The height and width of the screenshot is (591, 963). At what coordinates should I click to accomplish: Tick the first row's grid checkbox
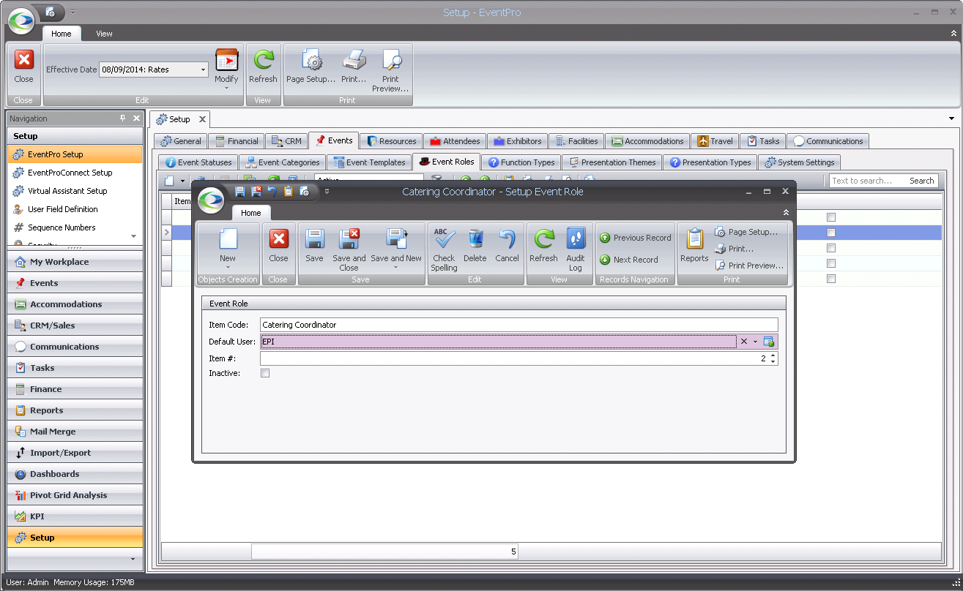pyautogui.click(x=830, y=217)
